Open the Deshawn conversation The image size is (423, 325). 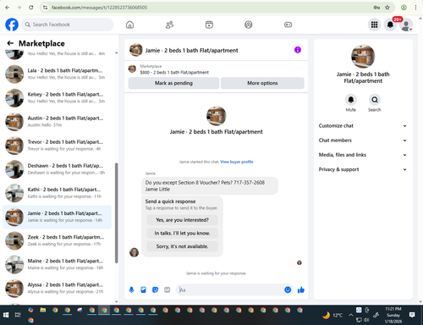point(57,169)
